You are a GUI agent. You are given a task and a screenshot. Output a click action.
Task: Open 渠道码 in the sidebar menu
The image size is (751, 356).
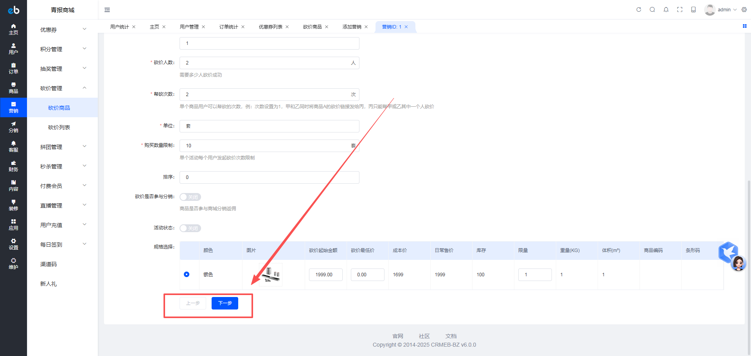[63, 264]
